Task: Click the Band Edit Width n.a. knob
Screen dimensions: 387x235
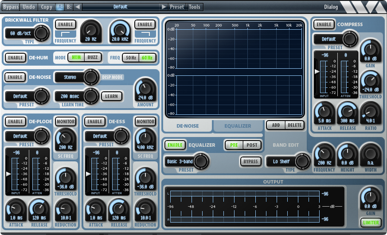Action: [x=370, y=153]
